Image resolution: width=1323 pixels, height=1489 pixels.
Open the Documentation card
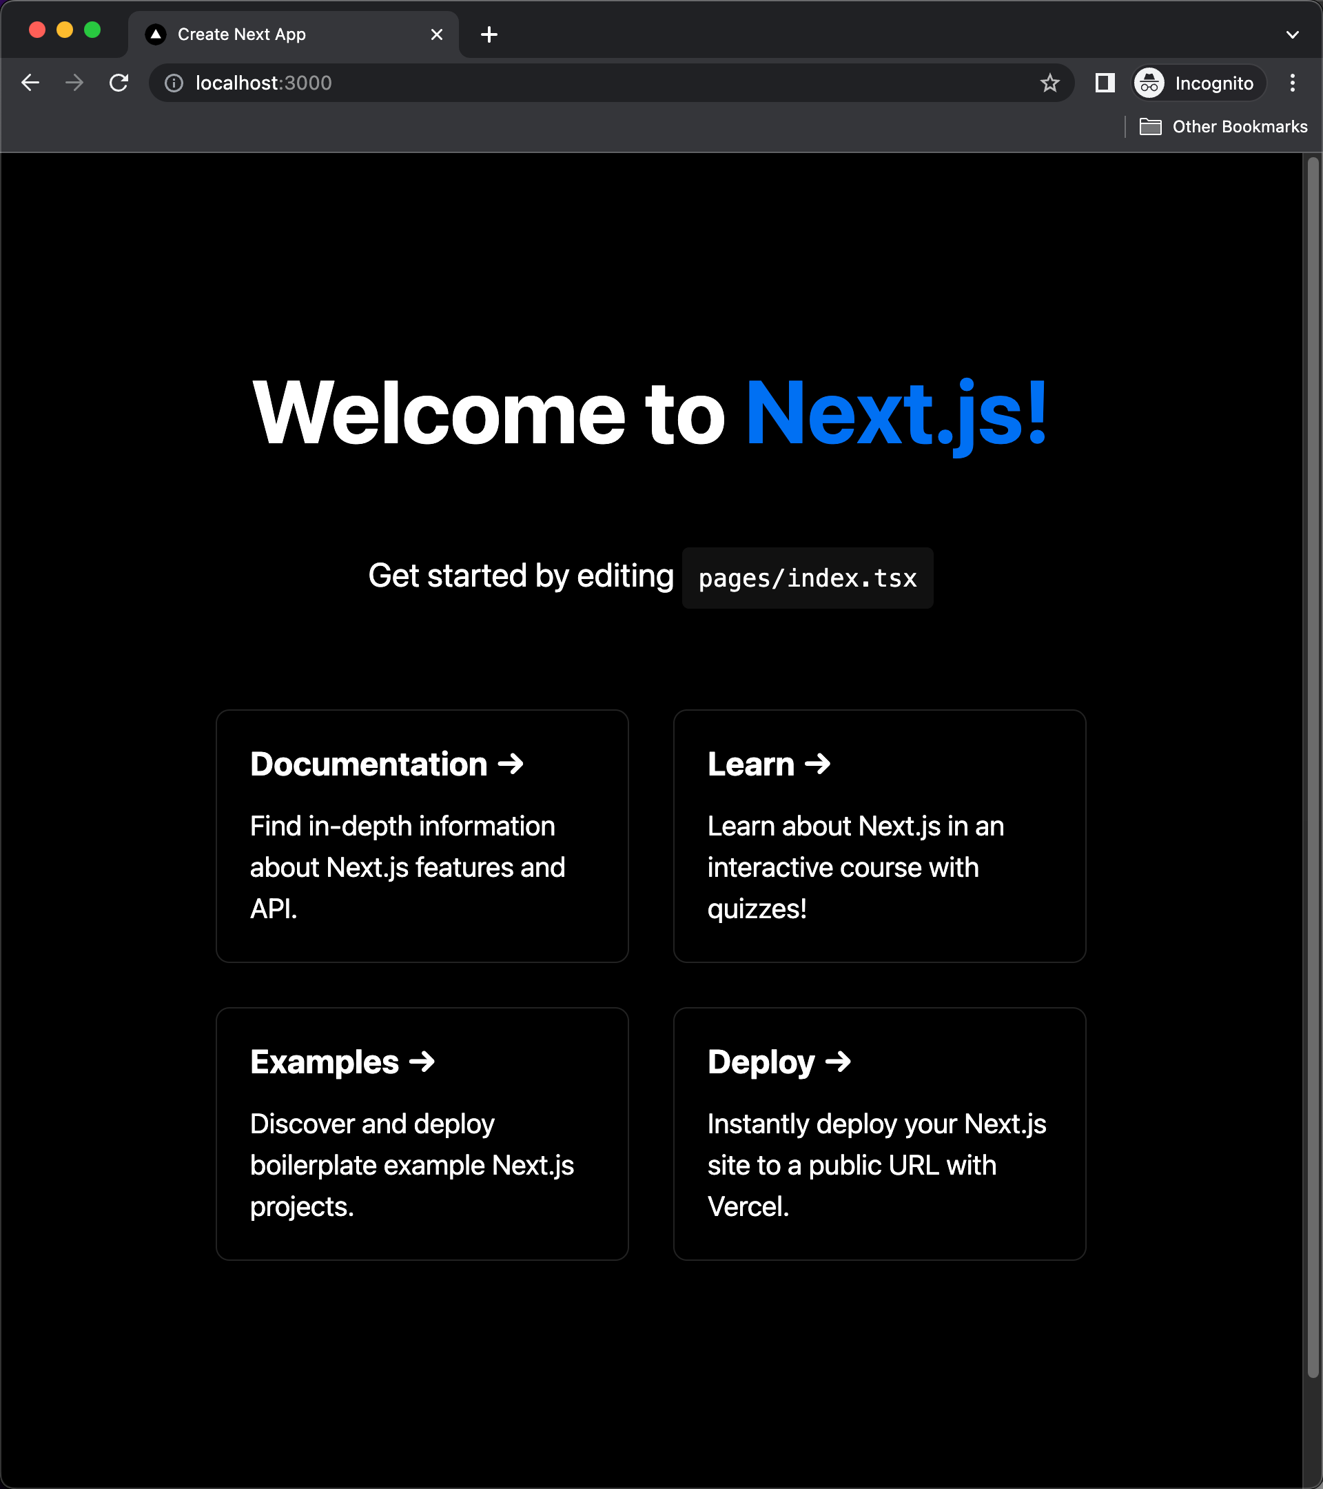pyautogui.click(x=422, y=836)
